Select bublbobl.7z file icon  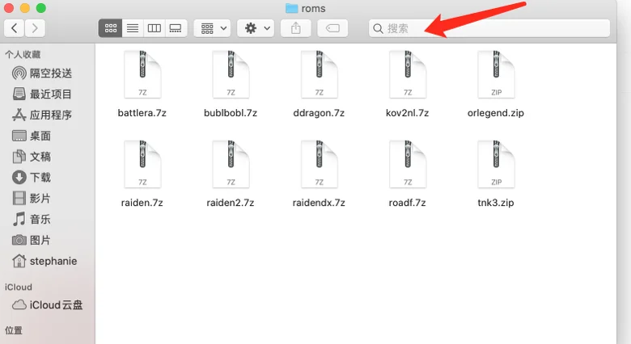(x=231, y=74)
